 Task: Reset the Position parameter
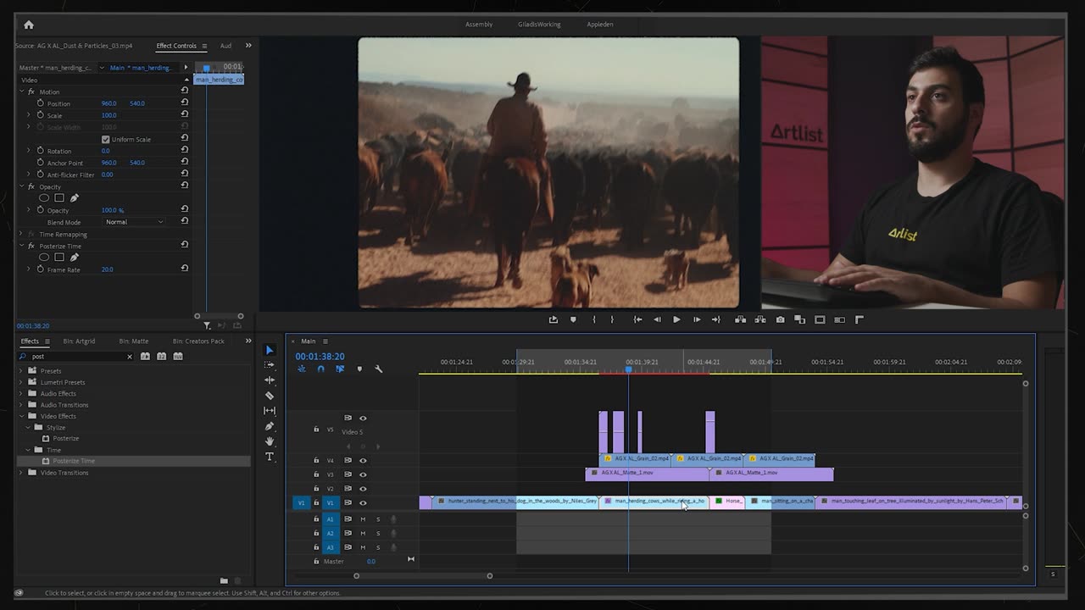coord(185,103)
